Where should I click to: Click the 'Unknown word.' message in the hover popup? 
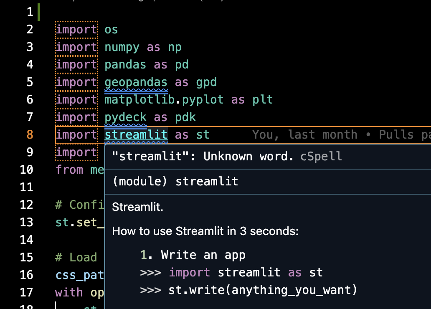(248, 157)
